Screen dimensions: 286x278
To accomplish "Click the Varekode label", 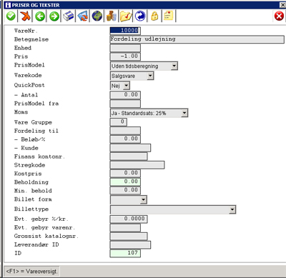I will [x=28, y=75].
